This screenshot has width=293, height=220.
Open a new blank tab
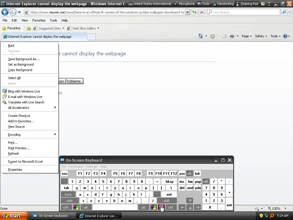pos(91,37)
